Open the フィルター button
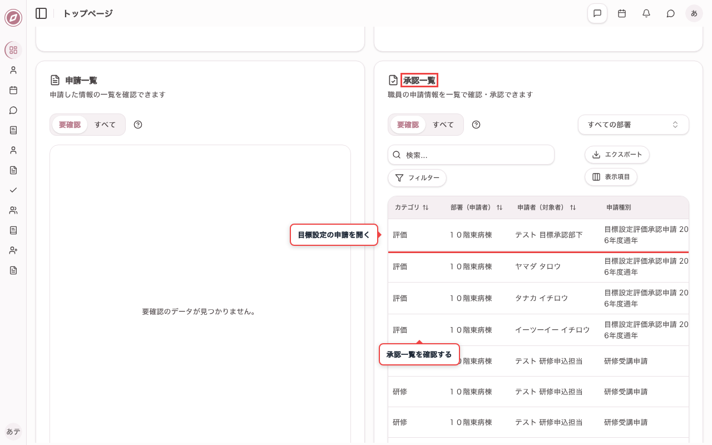 (417, 178)
